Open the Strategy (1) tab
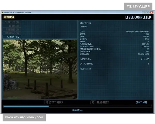Image resolution: width=155 pixels, height=124 pixels. pos(12,22)
